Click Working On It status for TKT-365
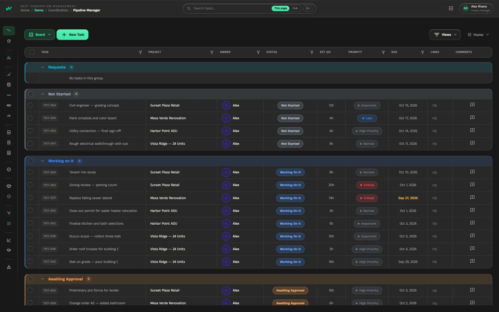Viewport: 499px width, 312px height. pos(290,173)
